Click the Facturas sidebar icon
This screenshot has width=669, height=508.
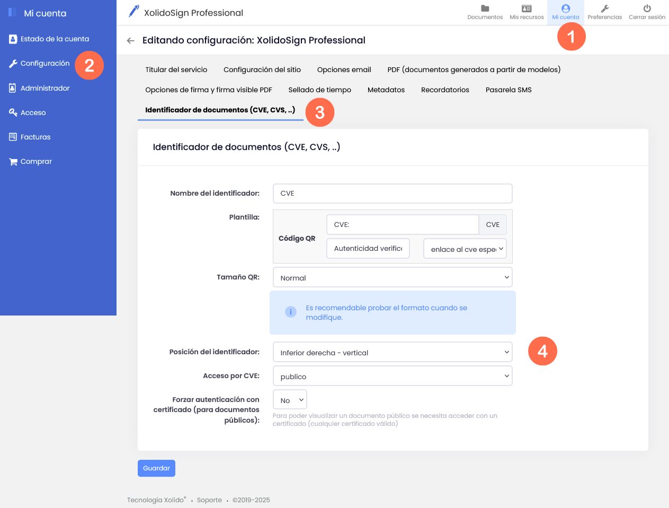[x=13, y=137]
